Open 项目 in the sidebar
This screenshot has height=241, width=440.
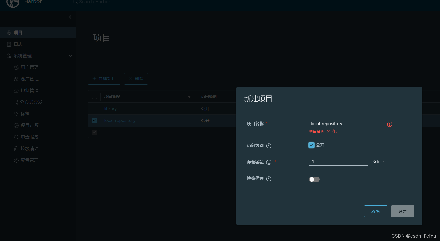38,33
